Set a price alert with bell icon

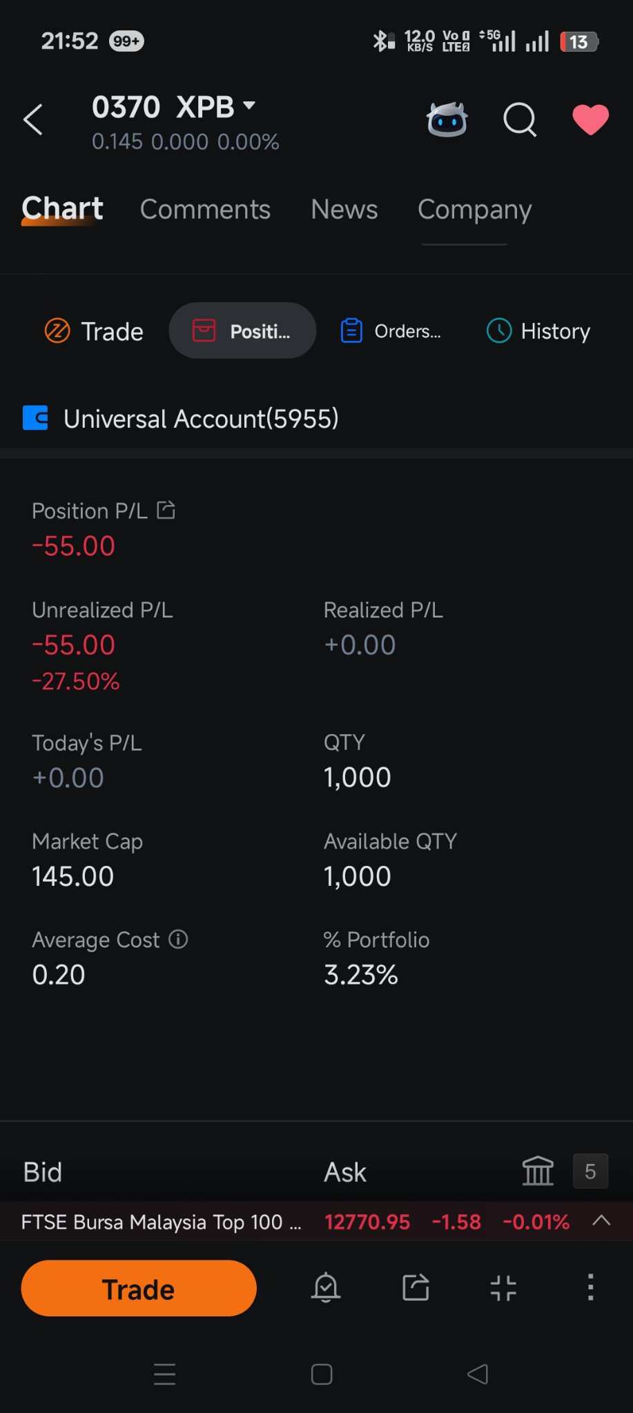coord(326,1287)
